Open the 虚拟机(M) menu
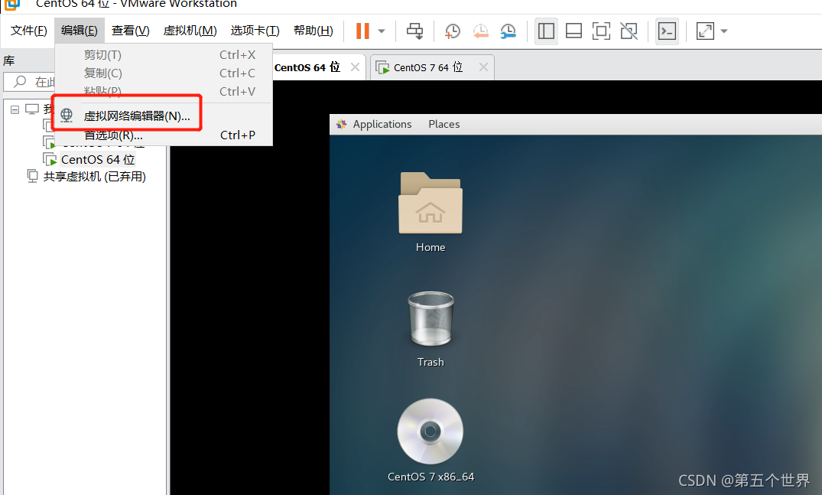 [x=190, y=31]
